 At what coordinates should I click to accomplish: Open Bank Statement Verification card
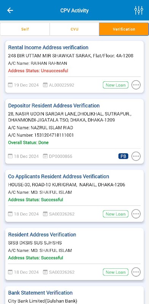74,295
